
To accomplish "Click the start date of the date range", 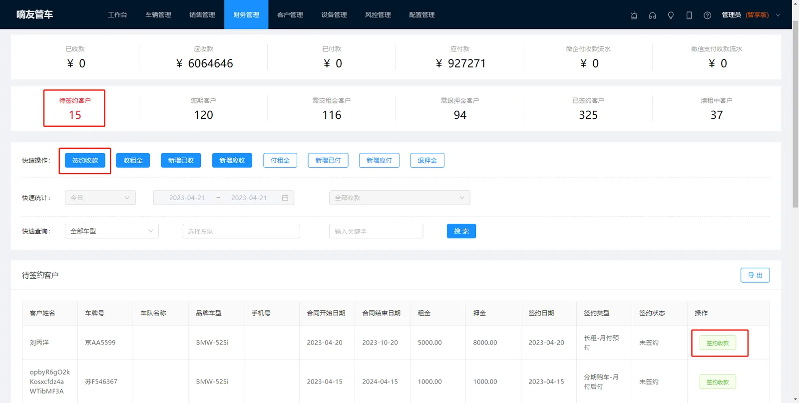I will (187, 198).
